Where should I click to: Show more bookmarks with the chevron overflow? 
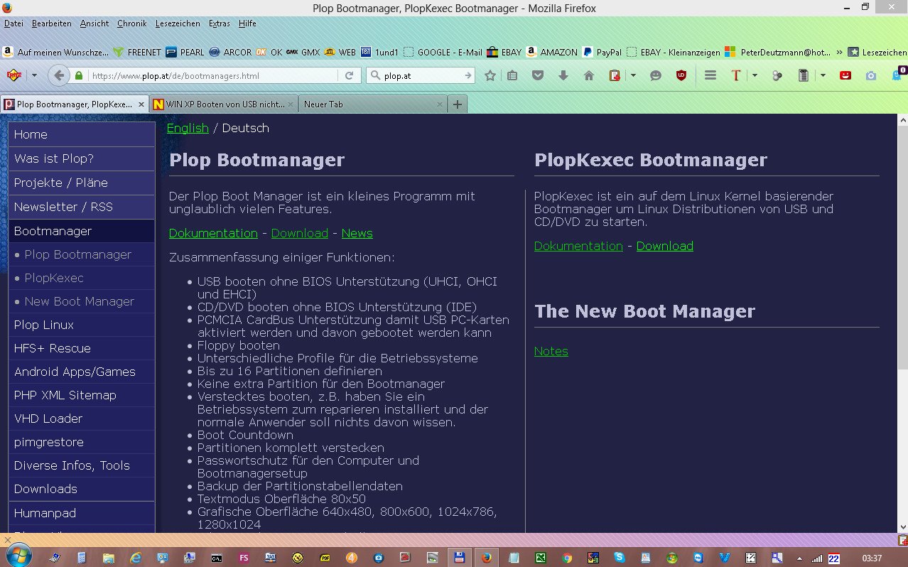(839, 52)
